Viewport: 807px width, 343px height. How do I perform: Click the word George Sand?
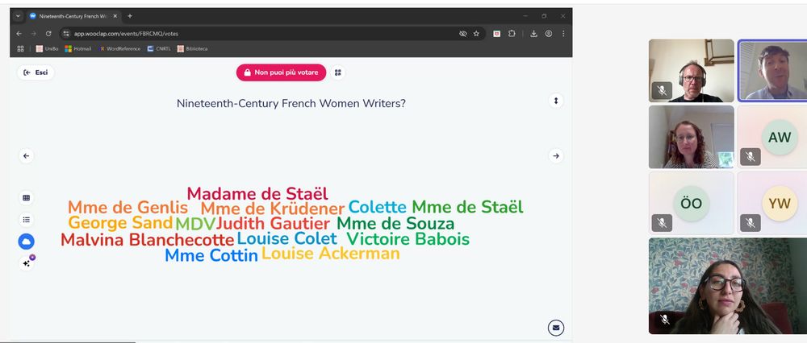coord(120,223)
